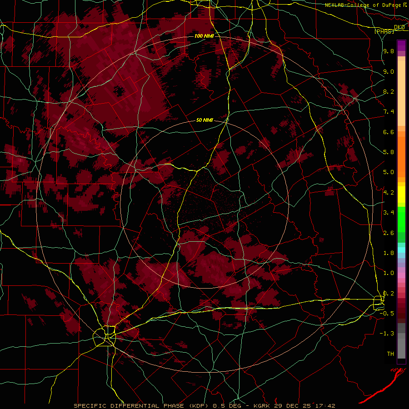The height and width of the screenshot is (409, 409).
Task: Click the 9.0 legend value
Action: (x=389, y=71)
